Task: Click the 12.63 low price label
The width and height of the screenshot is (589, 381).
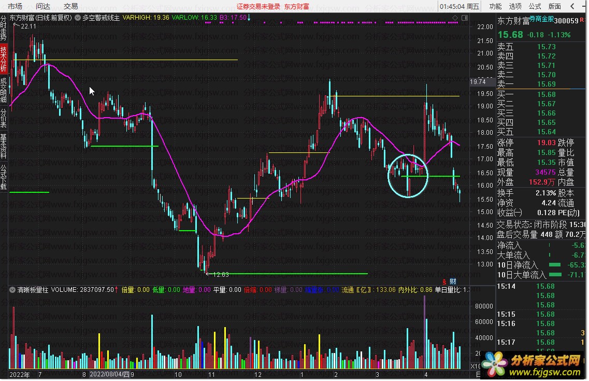Action: tap(221, 275)
